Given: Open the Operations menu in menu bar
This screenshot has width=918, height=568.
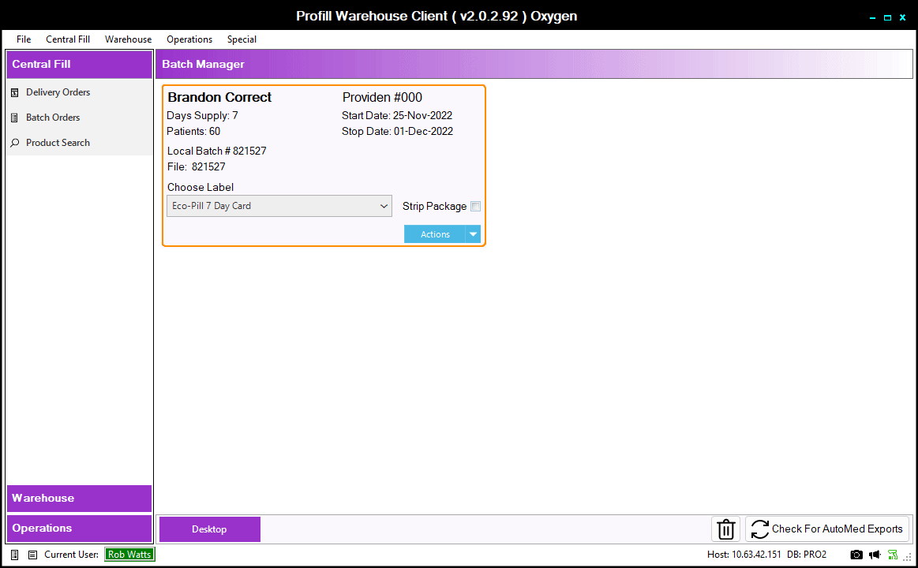Looking at the screenshot, I should point(189,39).
